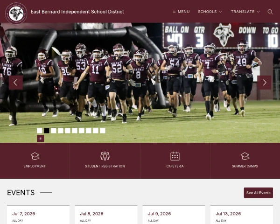The height and width of the screenshot is (224, 280).
Task: Expand the Schools dropdown
Action: 210,12
